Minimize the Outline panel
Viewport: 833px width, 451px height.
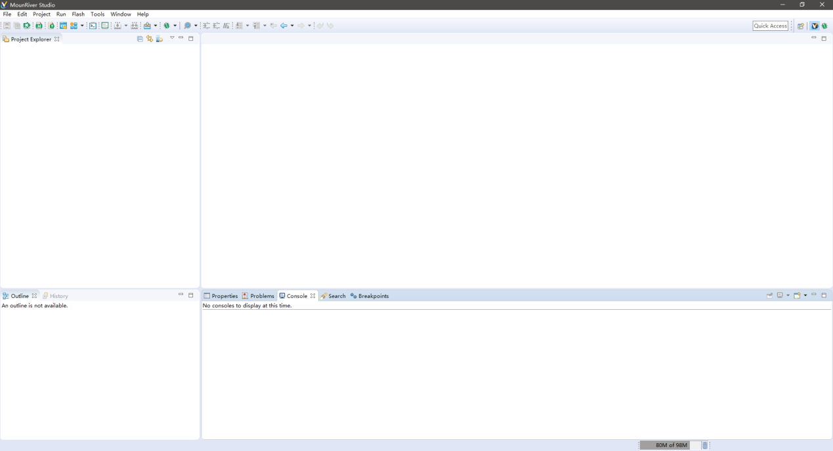click(181, 295)
